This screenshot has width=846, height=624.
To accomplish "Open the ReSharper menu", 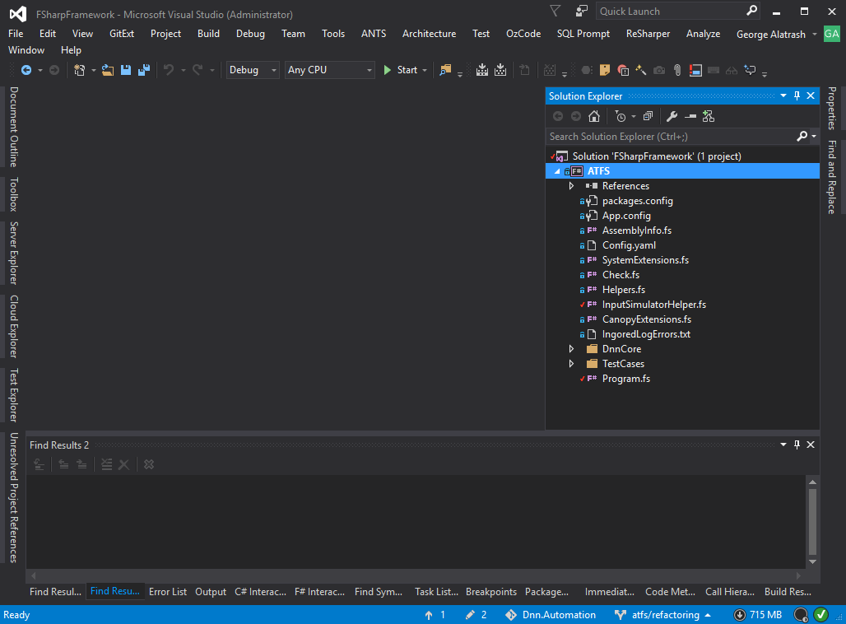I will [x=648, y=34].
